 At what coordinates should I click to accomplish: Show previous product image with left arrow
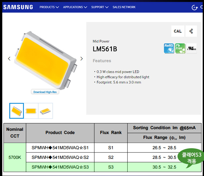click(9, 59)
